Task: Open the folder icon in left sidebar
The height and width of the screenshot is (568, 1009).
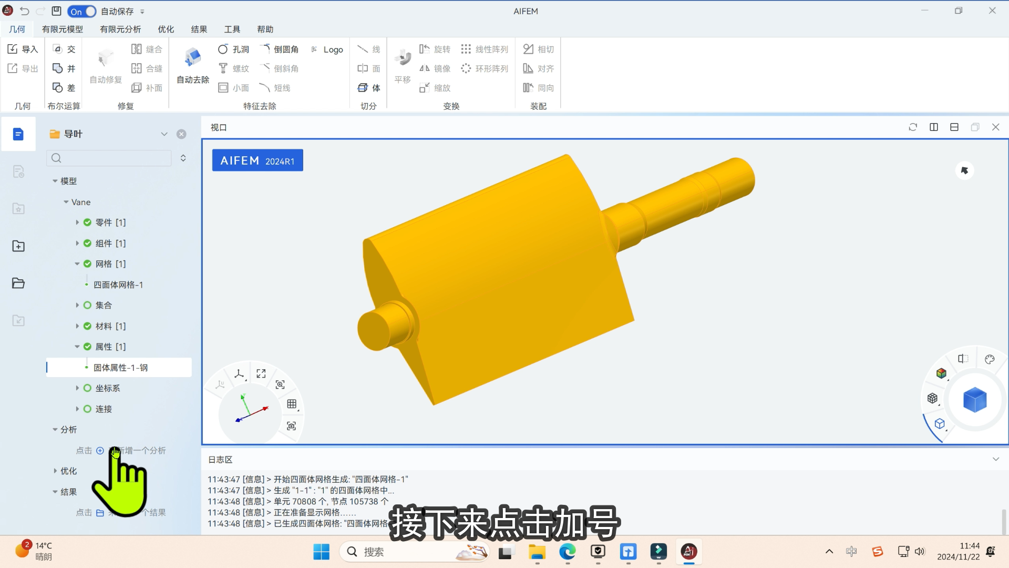Action: (x=18, y=283)
